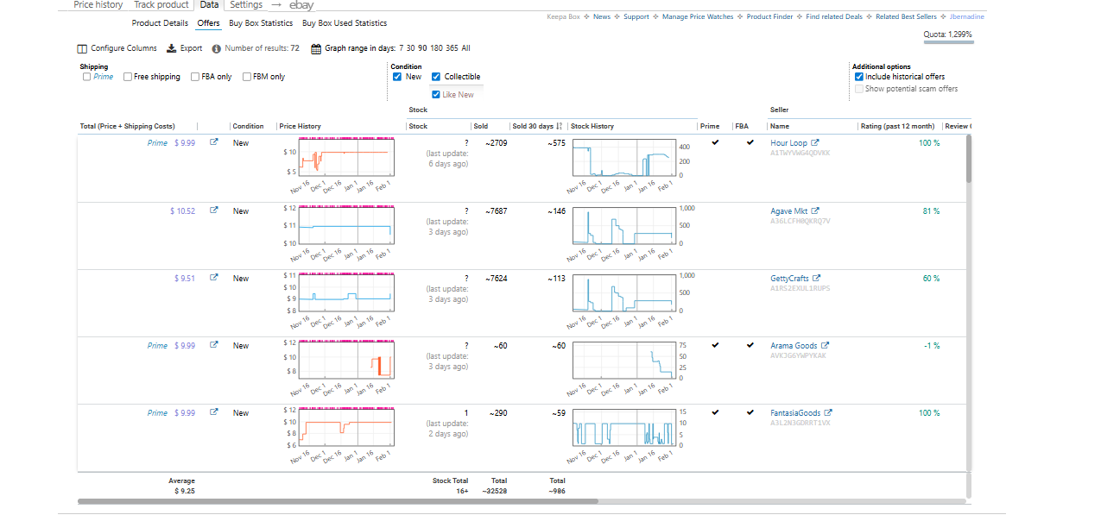The height and width of the screenshot is (515, 1120).
Task: Open external link icon beside $10.52 offer
Action: [x=214, y=210]
